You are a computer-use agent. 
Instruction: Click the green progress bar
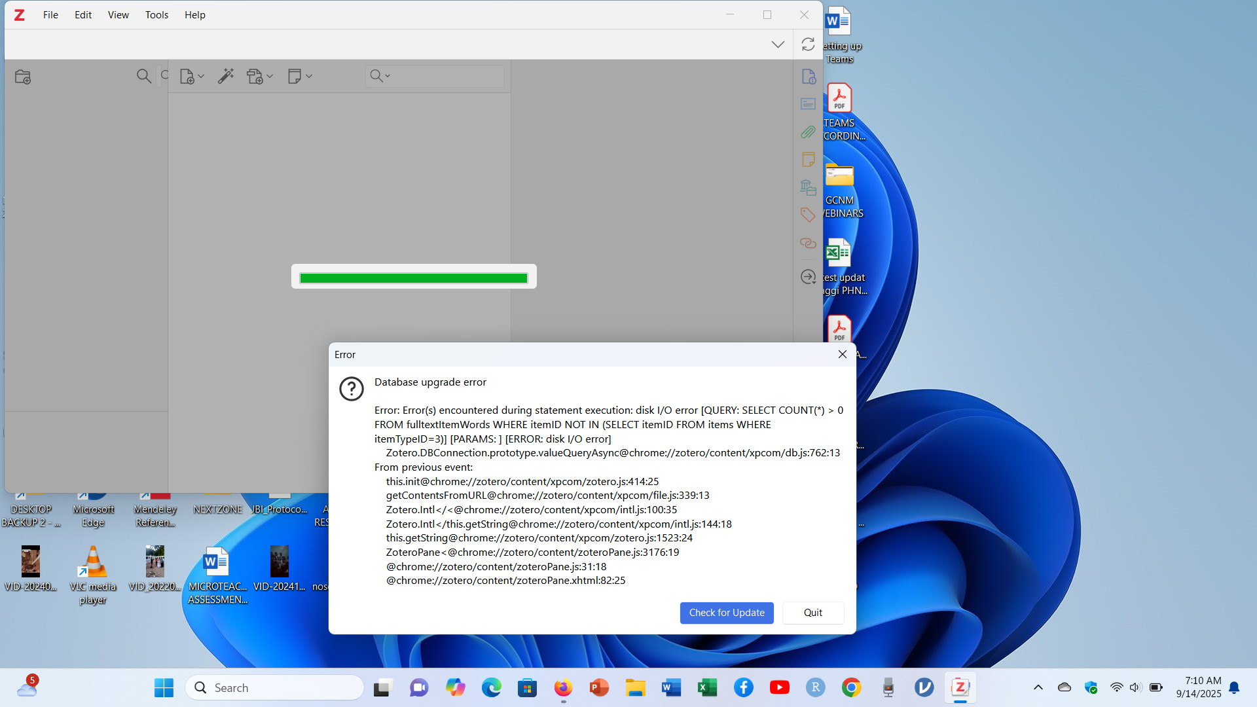(414, 278)
